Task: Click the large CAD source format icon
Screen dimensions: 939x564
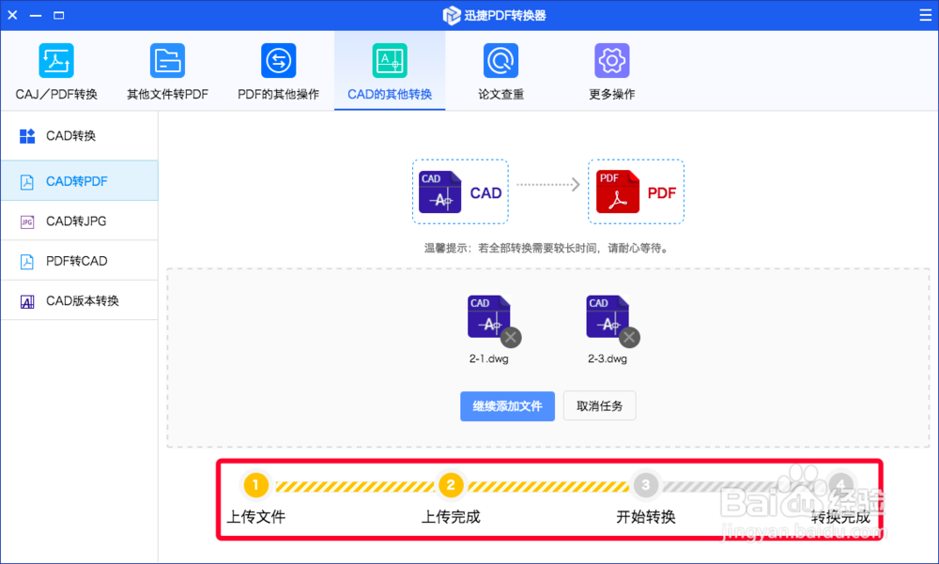Action: 439,192
